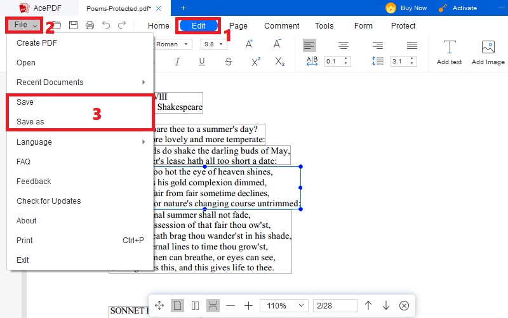Click the pan/move icon in bottom toolbar
Image resolution: width=508 pixels, height=318 pixels.
pos(159,305)
